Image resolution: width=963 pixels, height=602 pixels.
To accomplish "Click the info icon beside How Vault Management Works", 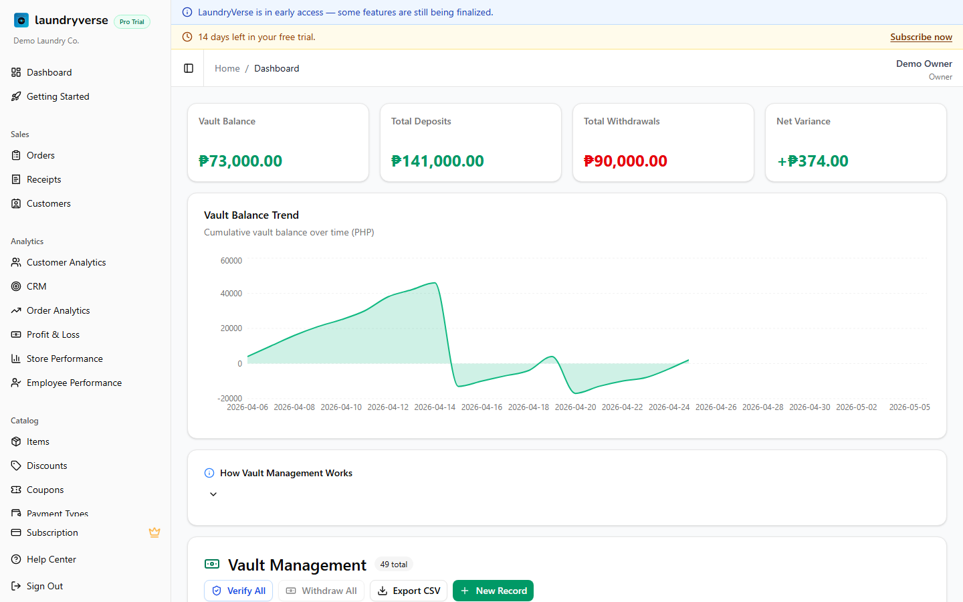I will pyautogui.click(x=209, y=473).
